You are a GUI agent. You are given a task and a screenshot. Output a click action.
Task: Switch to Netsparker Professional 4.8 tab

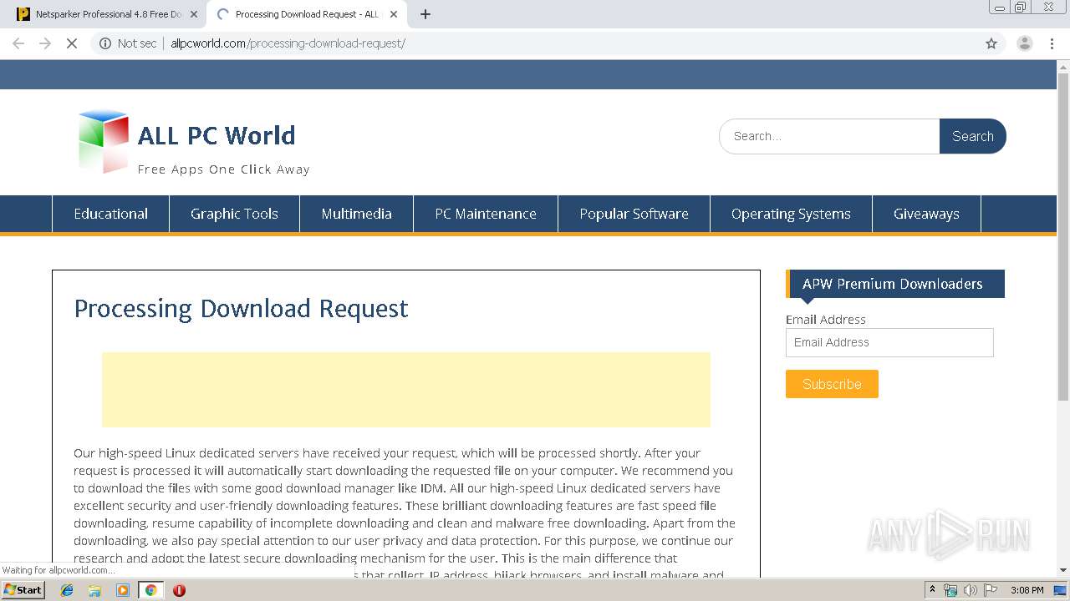[107, 14]
